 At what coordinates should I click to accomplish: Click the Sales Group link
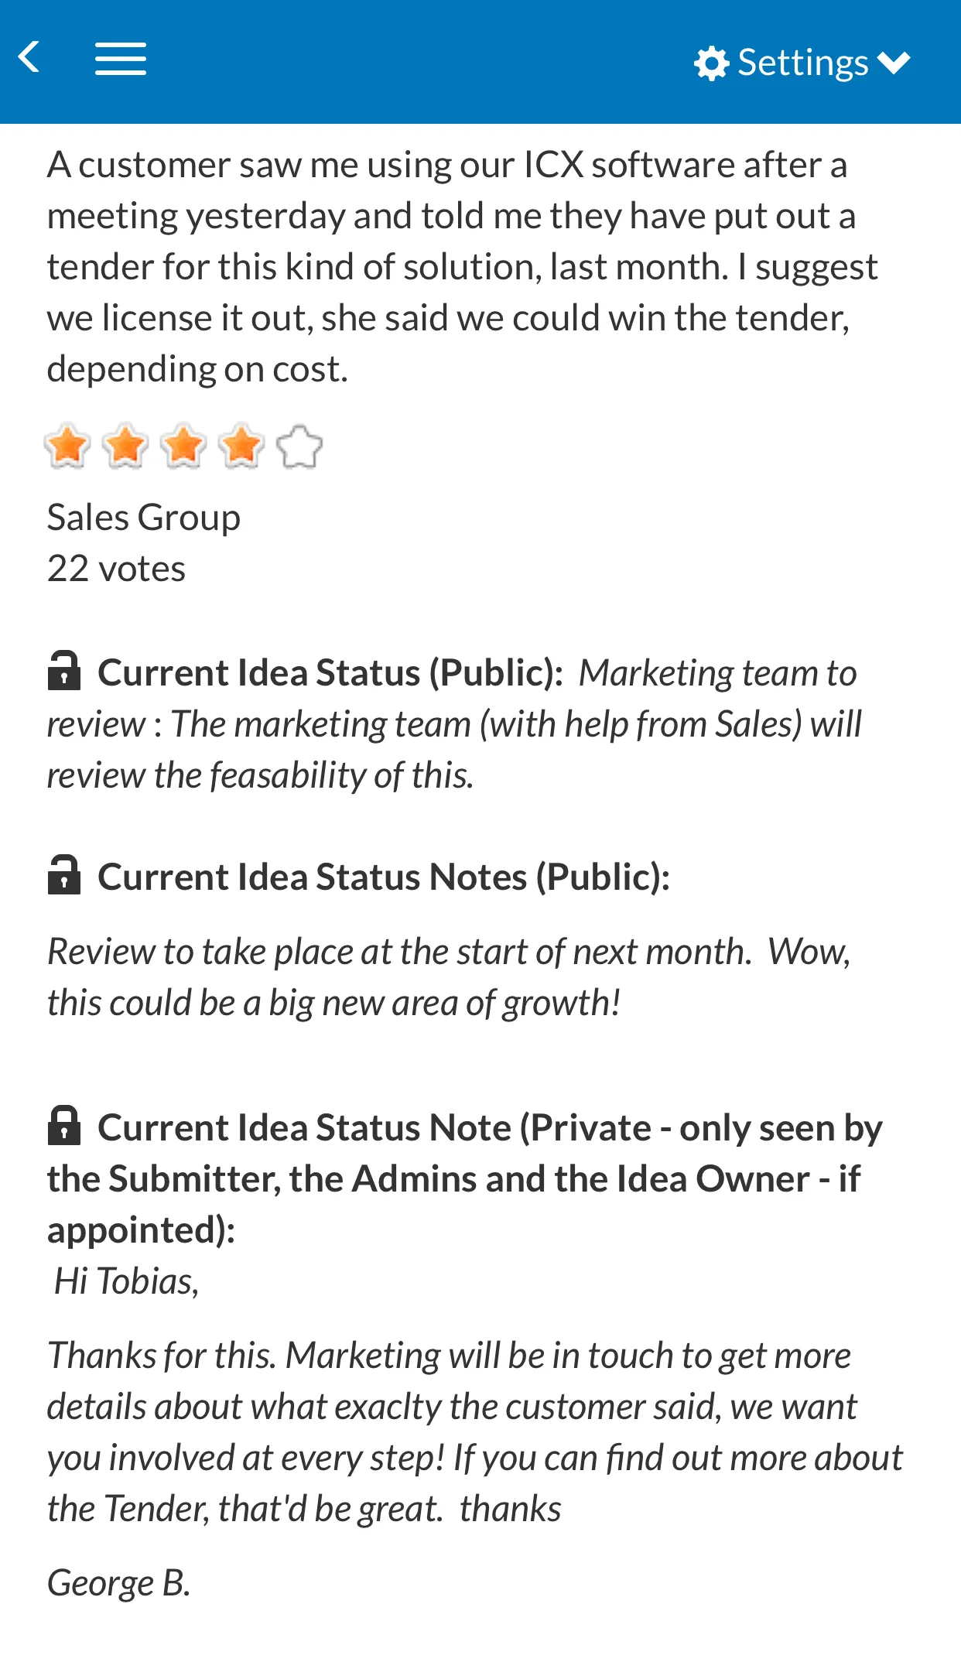click(143, 516)
